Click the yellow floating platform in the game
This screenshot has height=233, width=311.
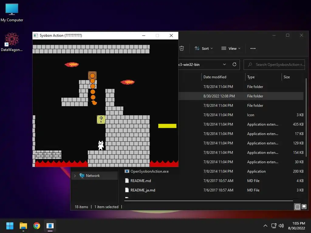[x=167, y=126]
